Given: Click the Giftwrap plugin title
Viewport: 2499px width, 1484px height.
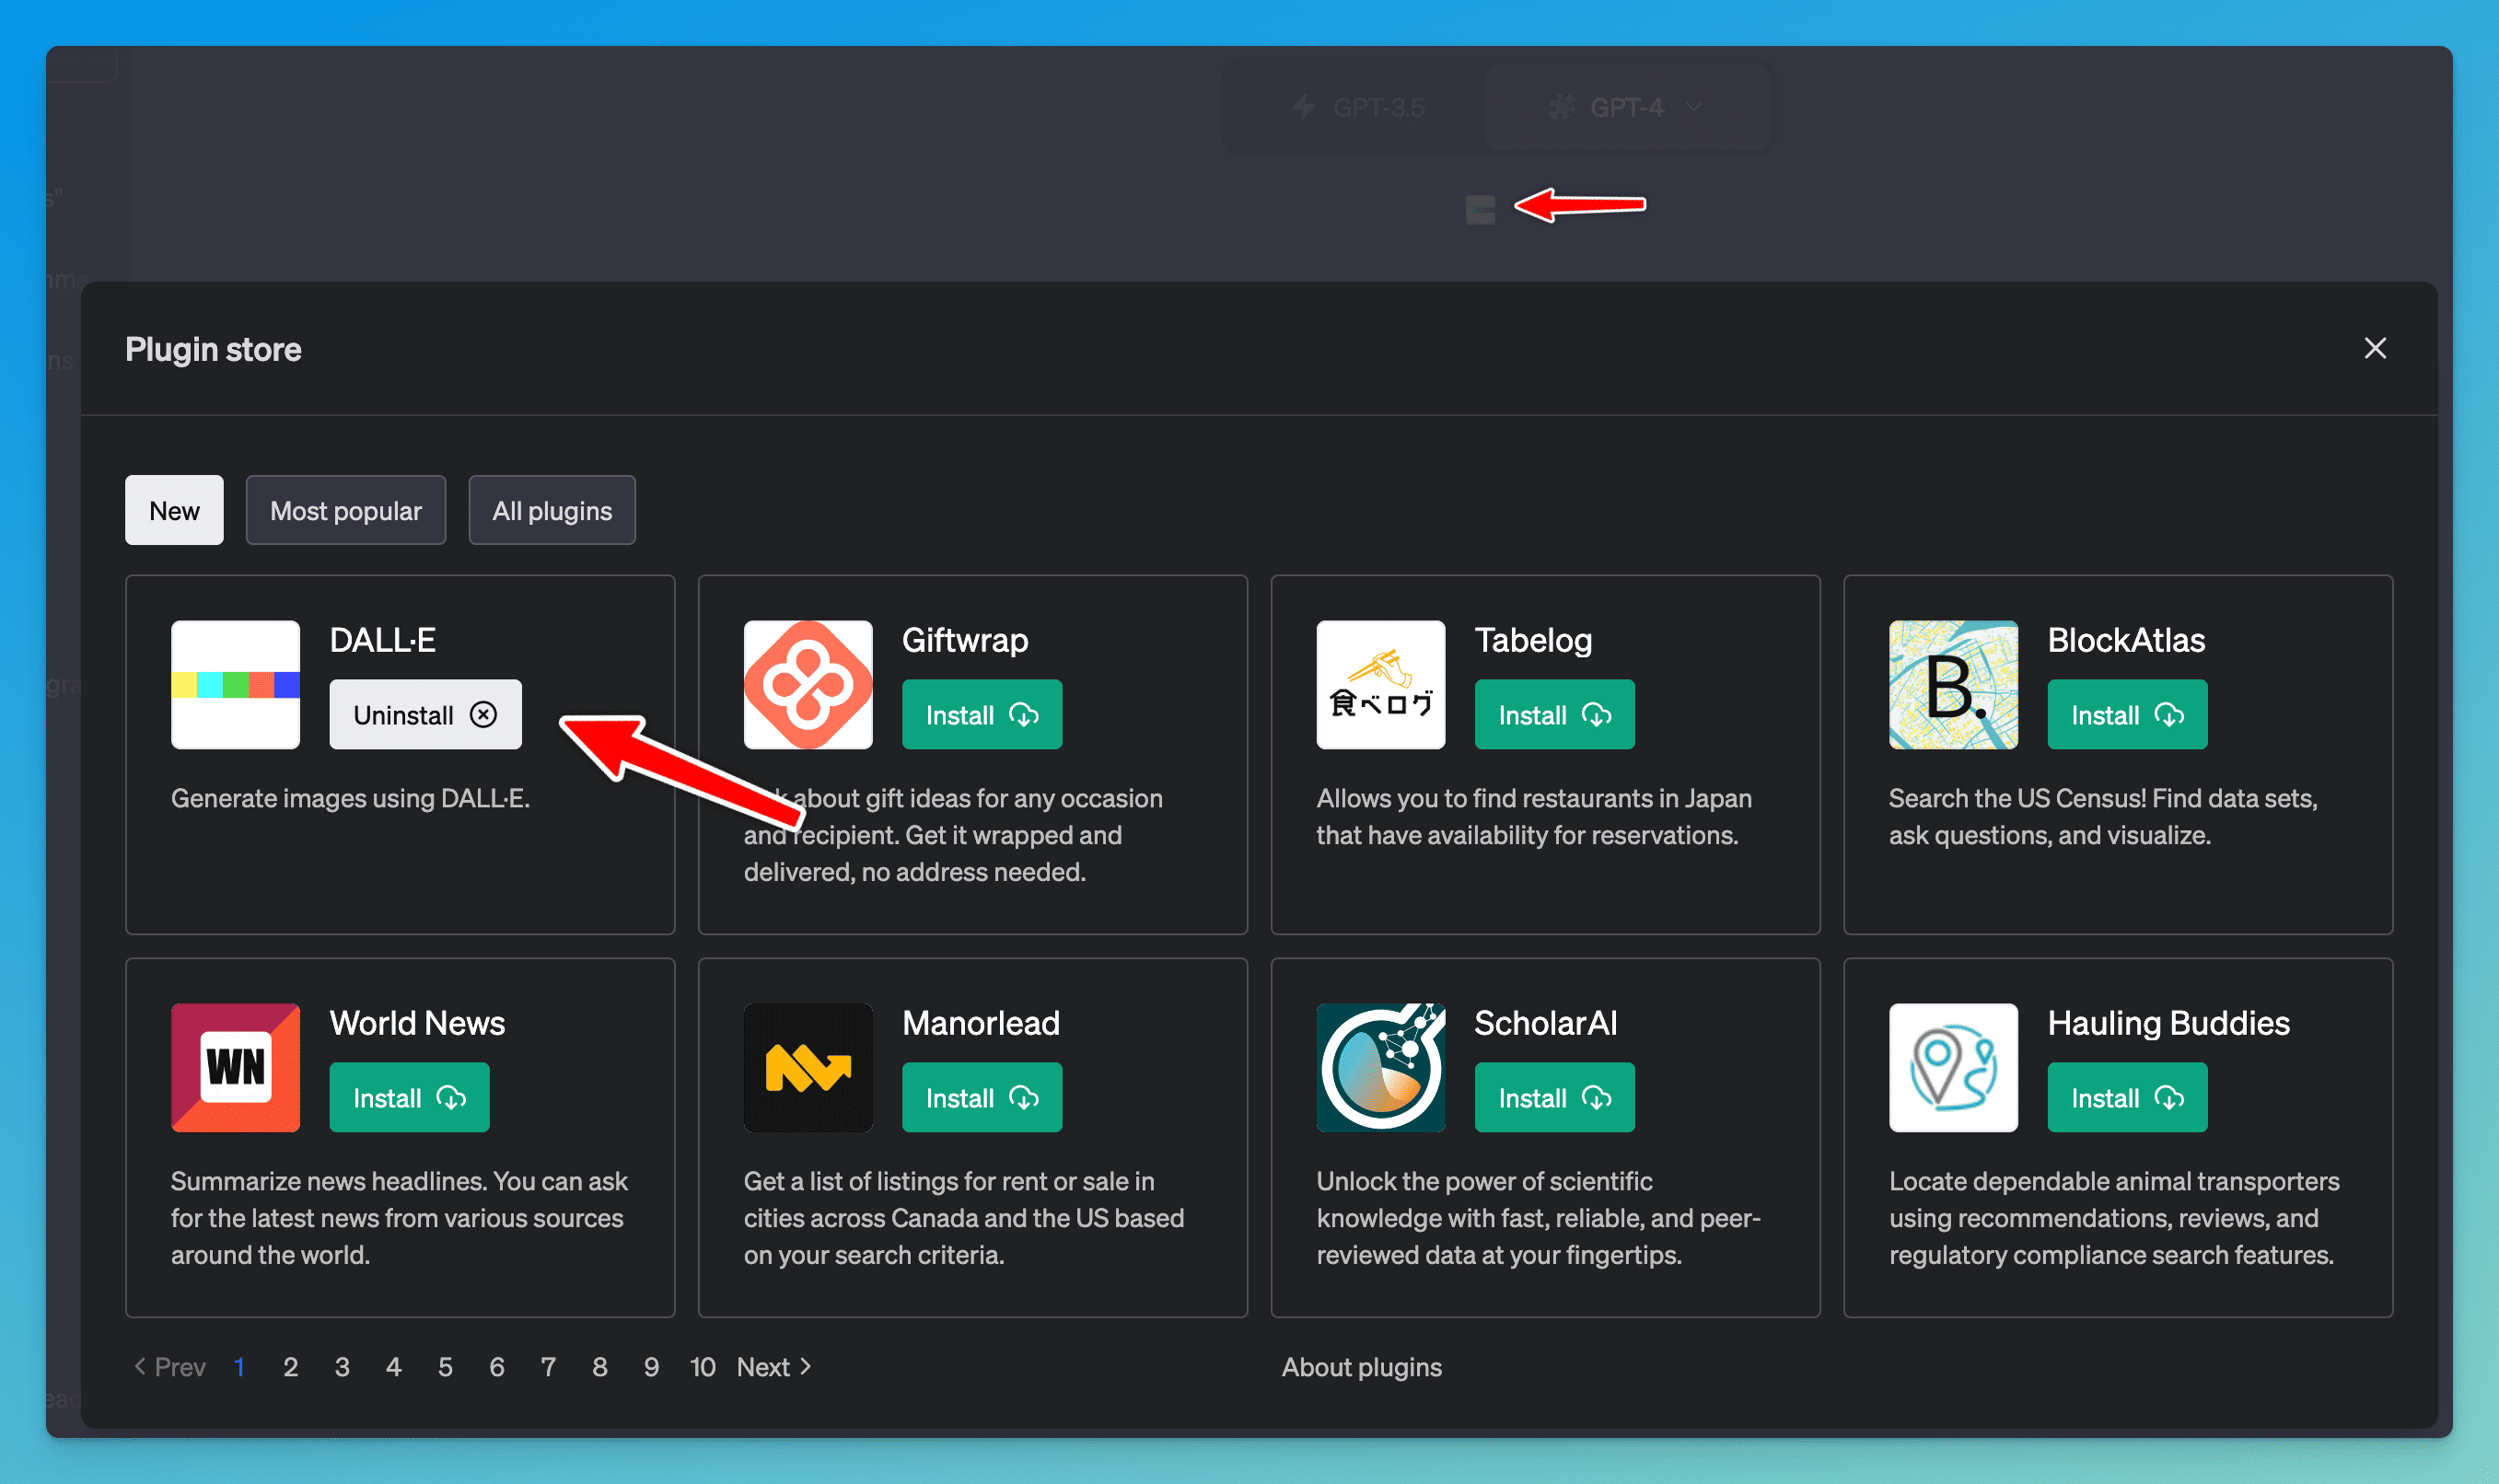Looking at the screenshot, I should point(965,640).
